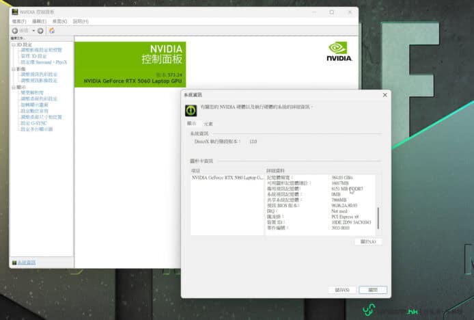This screenshot has height=320, width=474.
Task: Click the Back arrow toolbar icon
Action: tap(15, 31)
